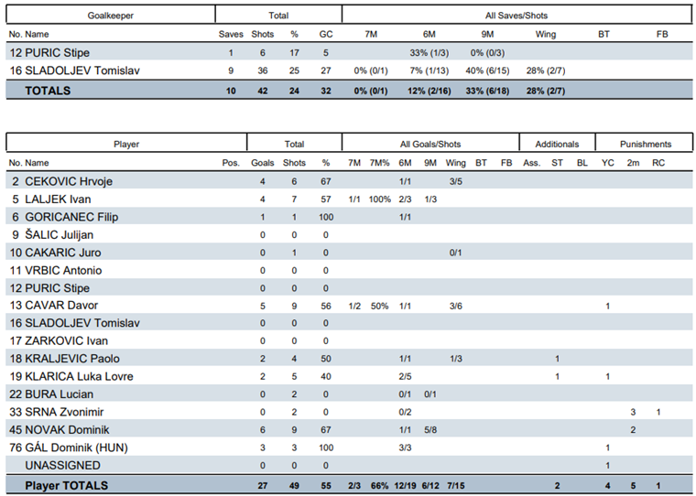Click PURIC's 33% (1/3) 6M value
Screen dimensions: 696x496
pyautogui.click(x=430, y=53)
